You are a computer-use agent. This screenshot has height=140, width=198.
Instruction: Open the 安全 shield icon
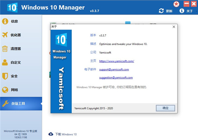5,76
